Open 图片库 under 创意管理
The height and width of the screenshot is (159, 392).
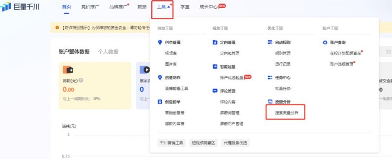[x=171, y=64]
